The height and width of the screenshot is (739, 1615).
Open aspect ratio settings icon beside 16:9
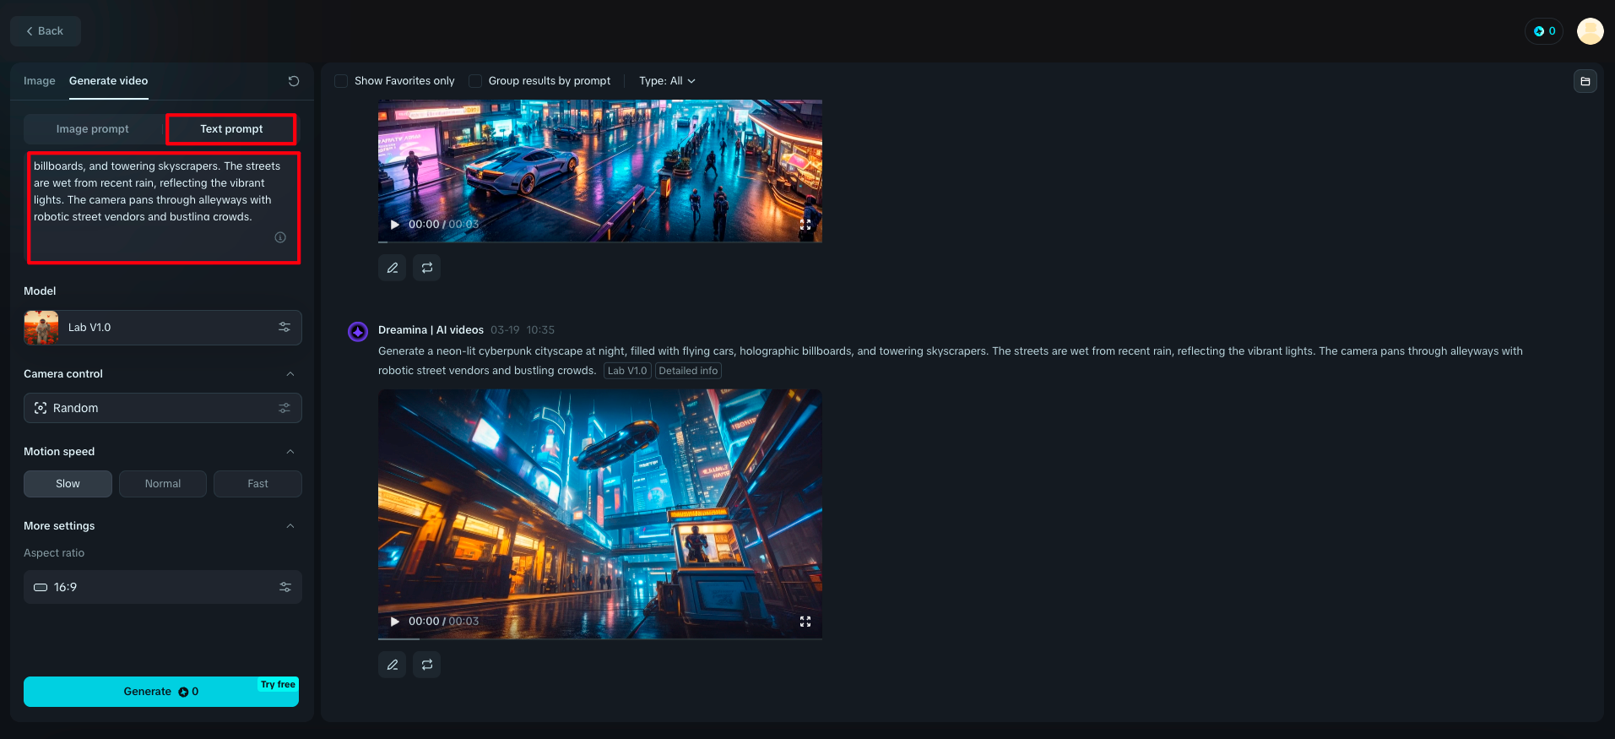285,587
